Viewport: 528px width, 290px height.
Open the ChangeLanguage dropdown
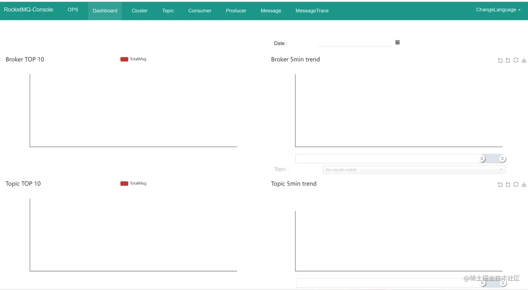(x=498, y=10)
